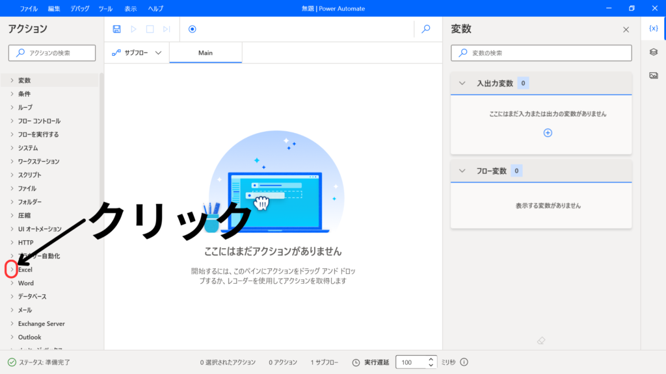Viewport: 666px width, 374px height.
Task: Expand the システム action group
Action: pyautogui.click(x=12, y=148)
